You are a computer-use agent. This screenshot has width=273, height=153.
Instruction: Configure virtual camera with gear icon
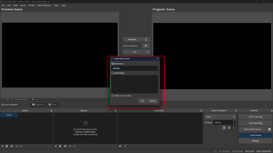coord(269,129)
